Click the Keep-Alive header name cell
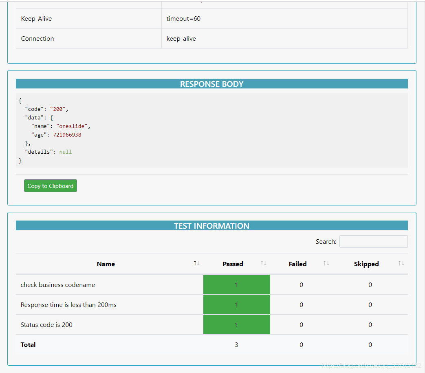This screenshot has width=425, height=373. coord(89,18)
